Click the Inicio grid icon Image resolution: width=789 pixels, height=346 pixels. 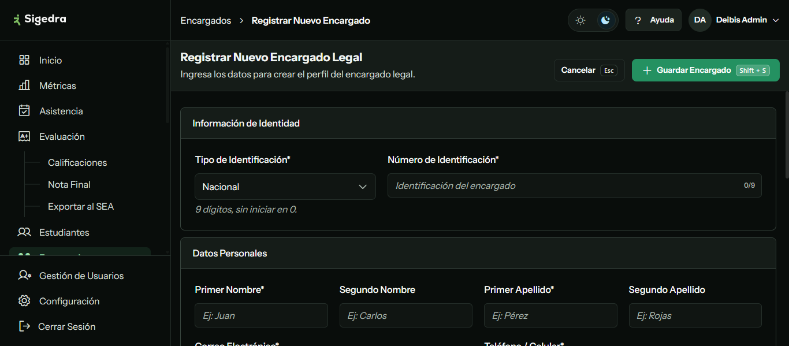tap(24, 60)
